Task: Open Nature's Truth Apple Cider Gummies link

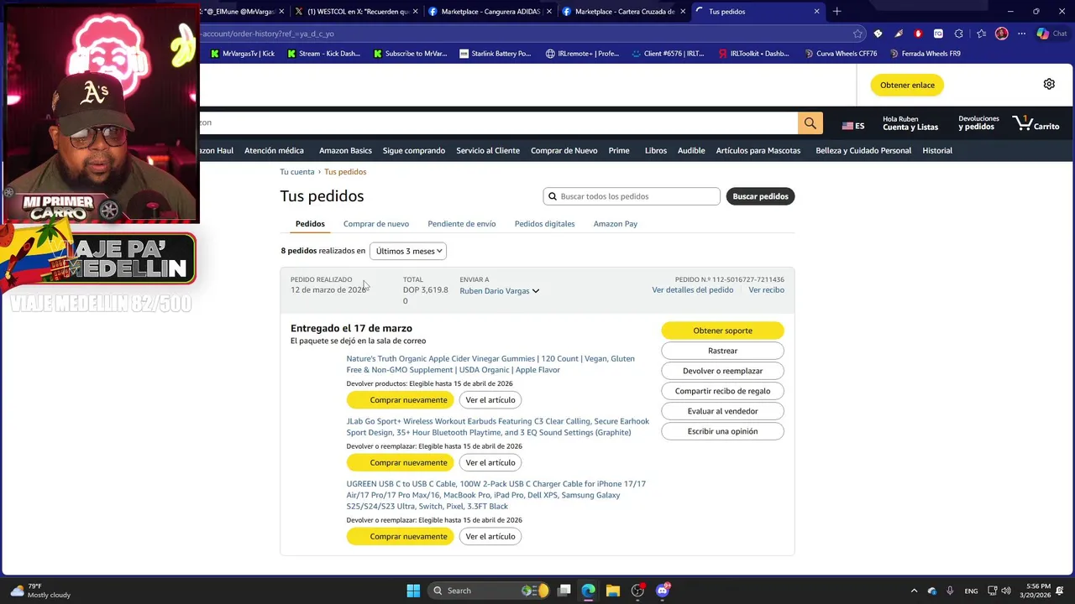Action: [490, 364]
